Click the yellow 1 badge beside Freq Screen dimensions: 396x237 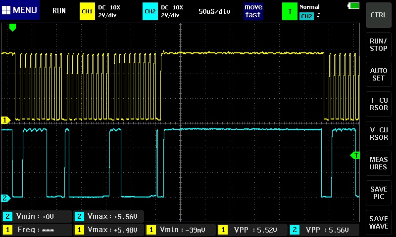[7, 230]
